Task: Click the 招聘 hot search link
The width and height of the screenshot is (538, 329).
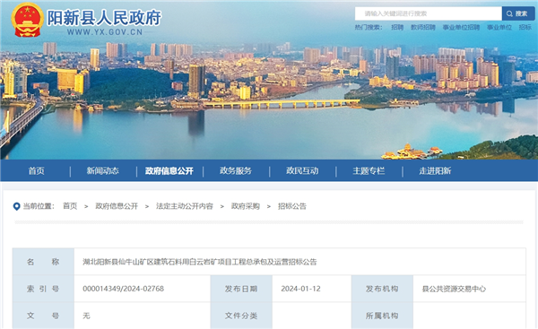Action: 397,28
